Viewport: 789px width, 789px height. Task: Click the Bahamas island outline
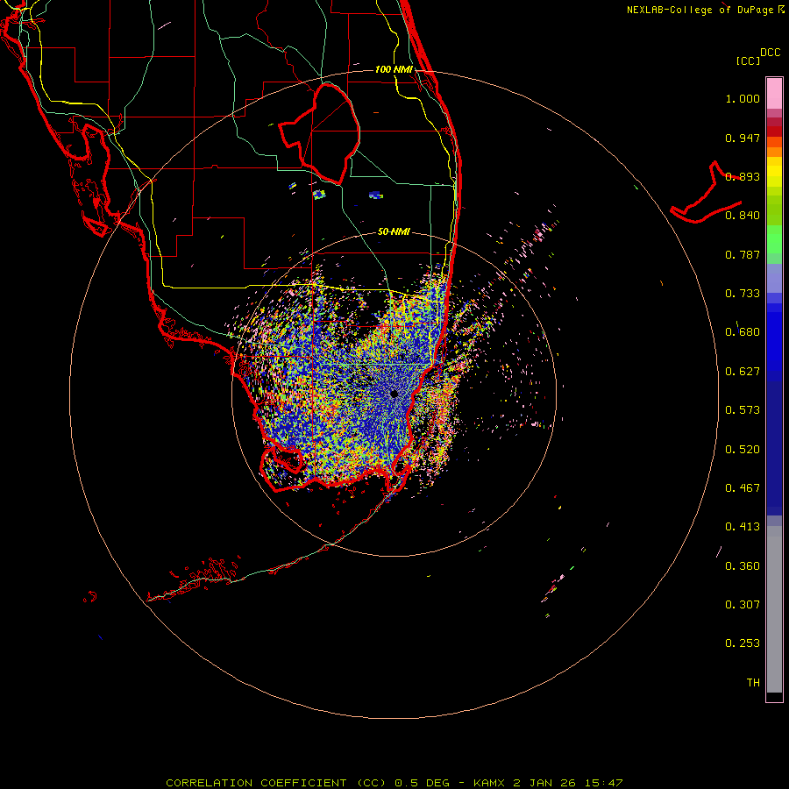706,192
